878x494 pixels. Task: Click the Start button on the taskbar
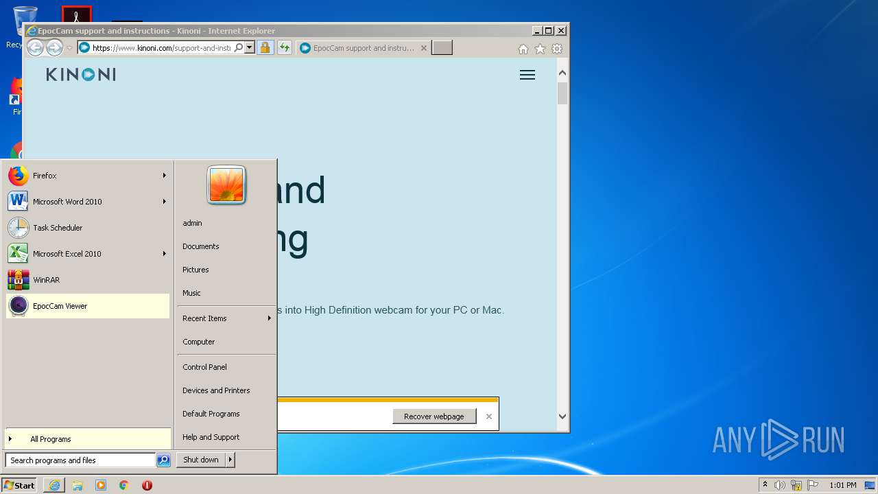point(19,485)
